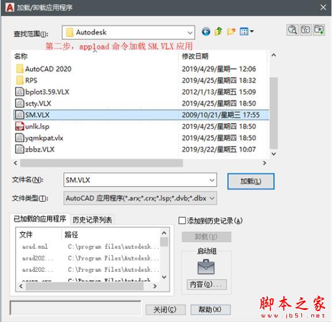Image resolution: width=332 pixels, height=322 pixels.
Task: Open the 文件名 SM.VLX combo dropdown
Action: point(212,180)
